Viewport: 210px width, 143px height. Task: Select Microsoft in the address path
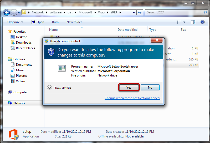pos(85,12)
